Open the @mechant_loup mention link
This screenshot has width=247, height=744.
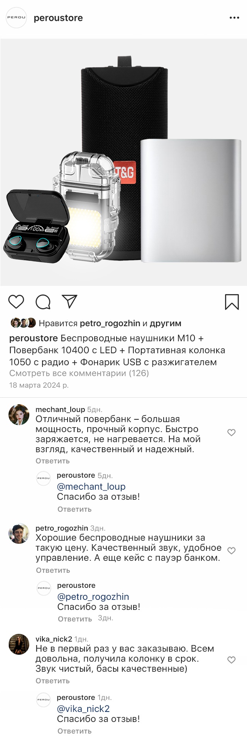[x=91, y=487]
